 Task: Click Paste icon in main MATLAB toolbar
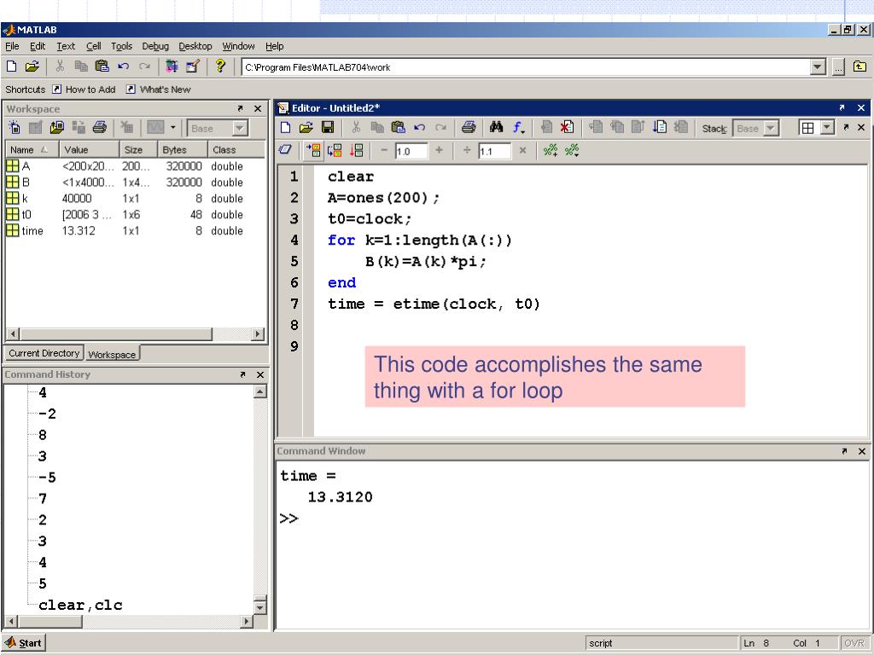tap(102, 67)
